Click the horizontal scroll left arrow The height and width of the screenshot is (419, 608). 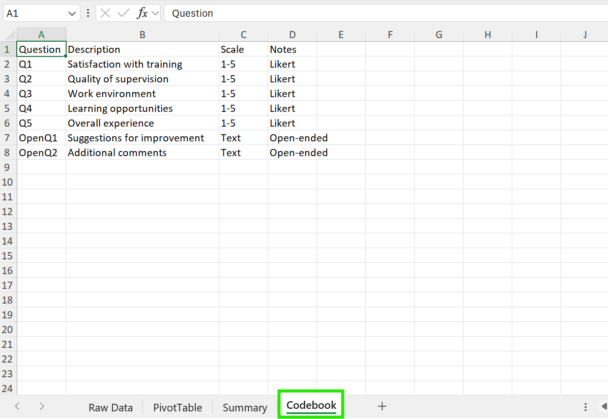click(604, 406)
